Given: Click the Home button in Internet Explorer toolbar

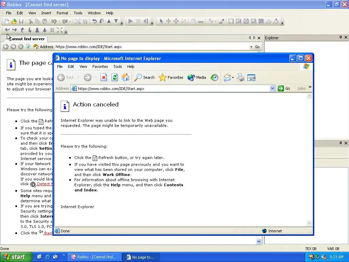Looking at the screenshot, I should pyautogui.click(x=125, y=77).
